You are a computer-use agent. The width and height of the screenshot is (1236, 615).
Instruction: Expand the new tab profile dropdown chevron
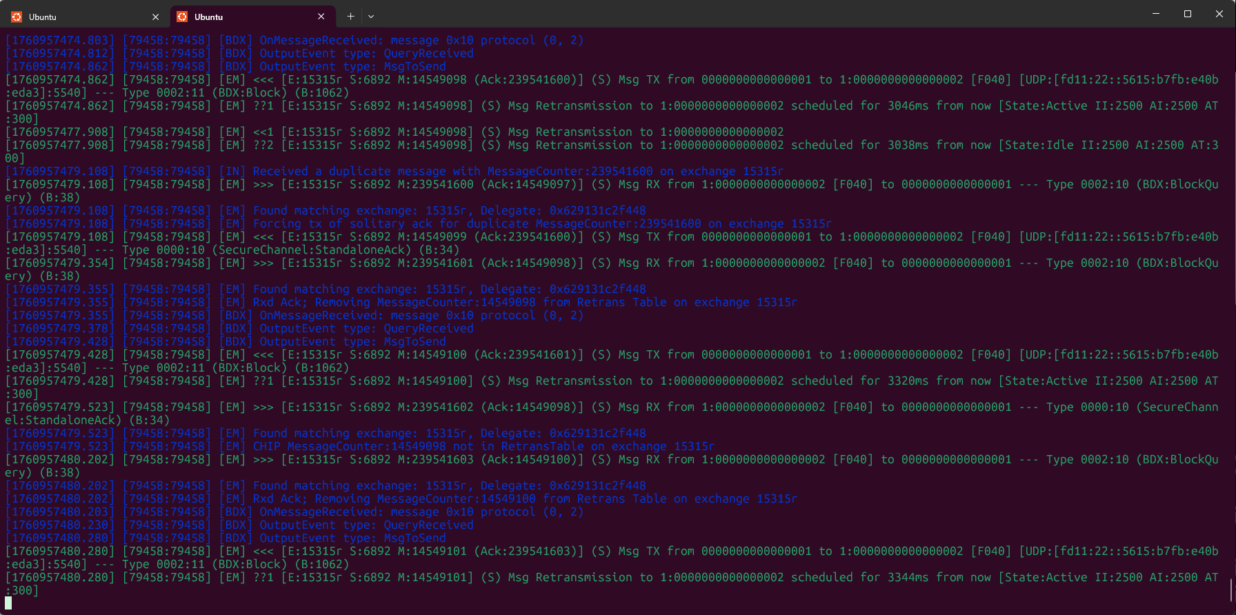click(371, 17)
